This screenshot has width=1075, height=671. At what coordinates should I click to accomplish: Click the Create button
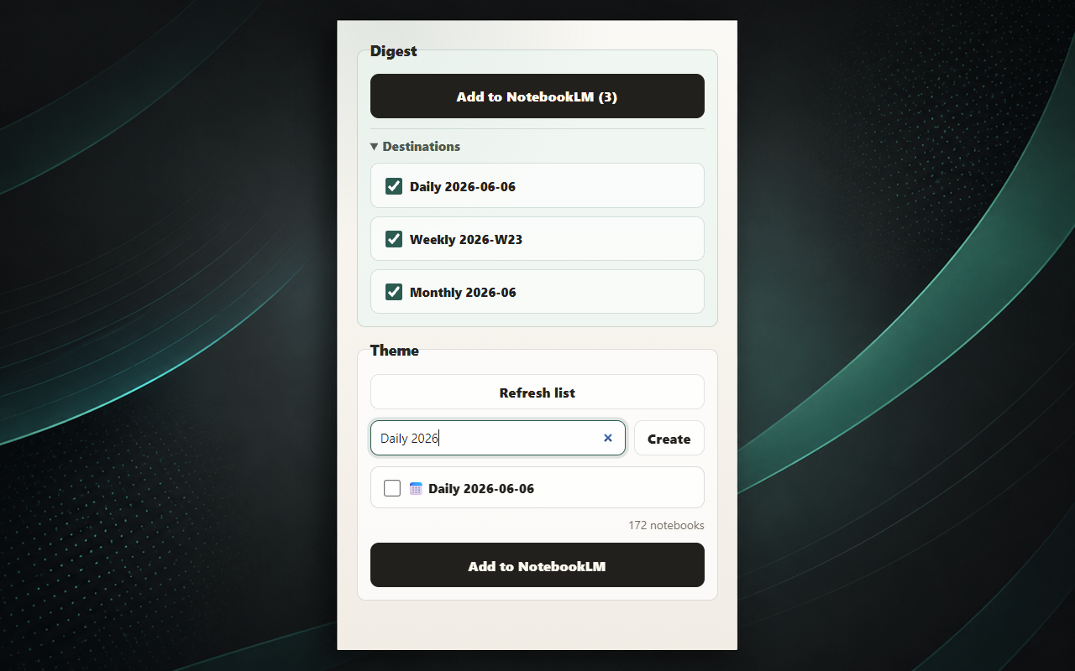click(x=669, y=439)
